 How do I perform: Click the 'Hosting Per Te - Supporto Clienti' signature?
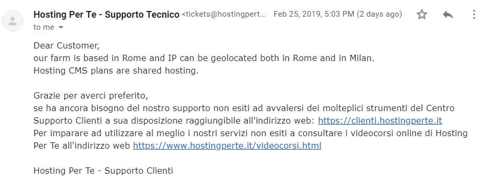point(103,171)
